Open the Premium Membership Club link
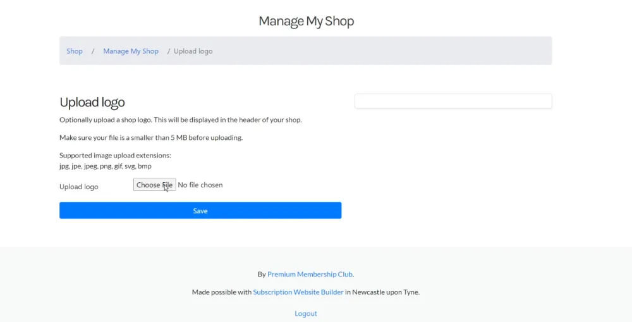 coord(310,275)
